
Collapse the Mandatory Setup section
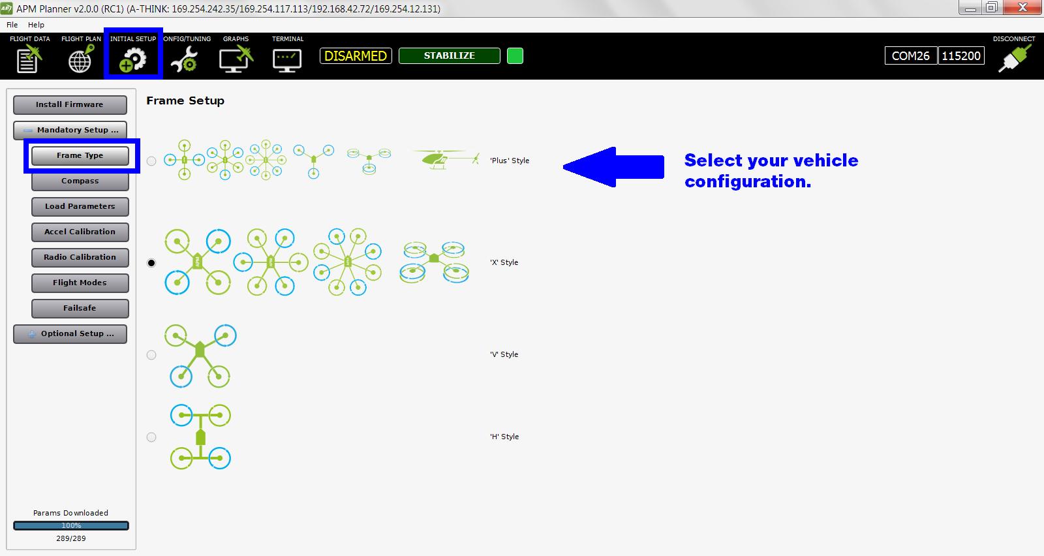click(70, 130)
